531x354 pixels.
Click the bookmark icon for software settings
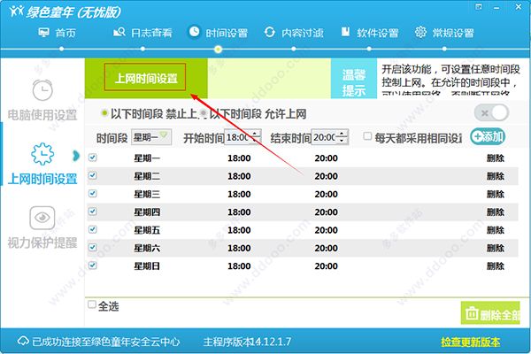[345, 32]
